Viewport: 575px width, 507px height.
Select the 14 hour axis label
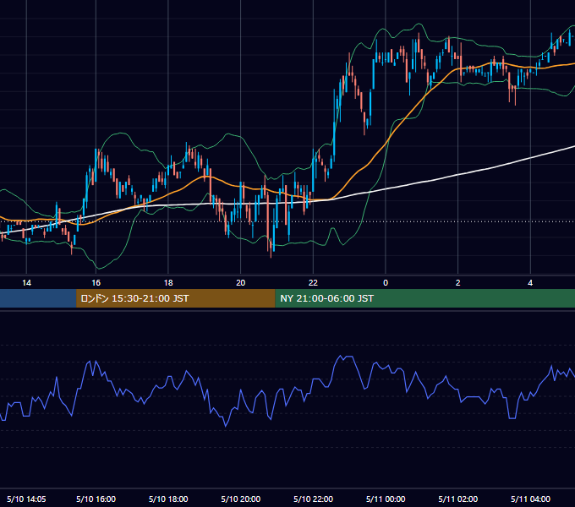[x=26, y=283]
